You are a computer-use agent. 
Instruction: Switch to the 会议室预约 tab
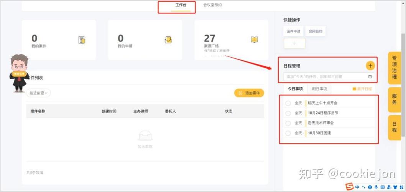tap(212, 5)
